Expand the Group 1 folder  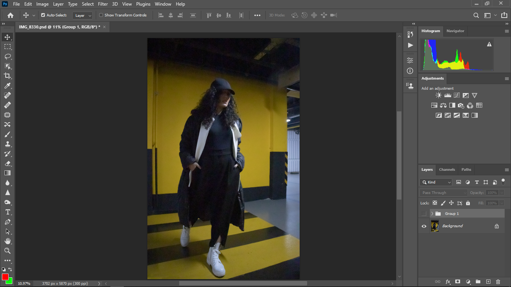tap(432, 214)
